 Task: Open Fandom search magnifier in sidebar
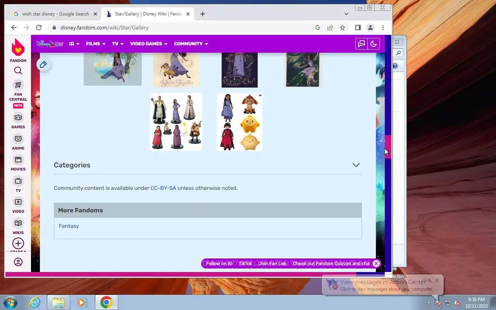pyautogui.click(x=18, y=71)
